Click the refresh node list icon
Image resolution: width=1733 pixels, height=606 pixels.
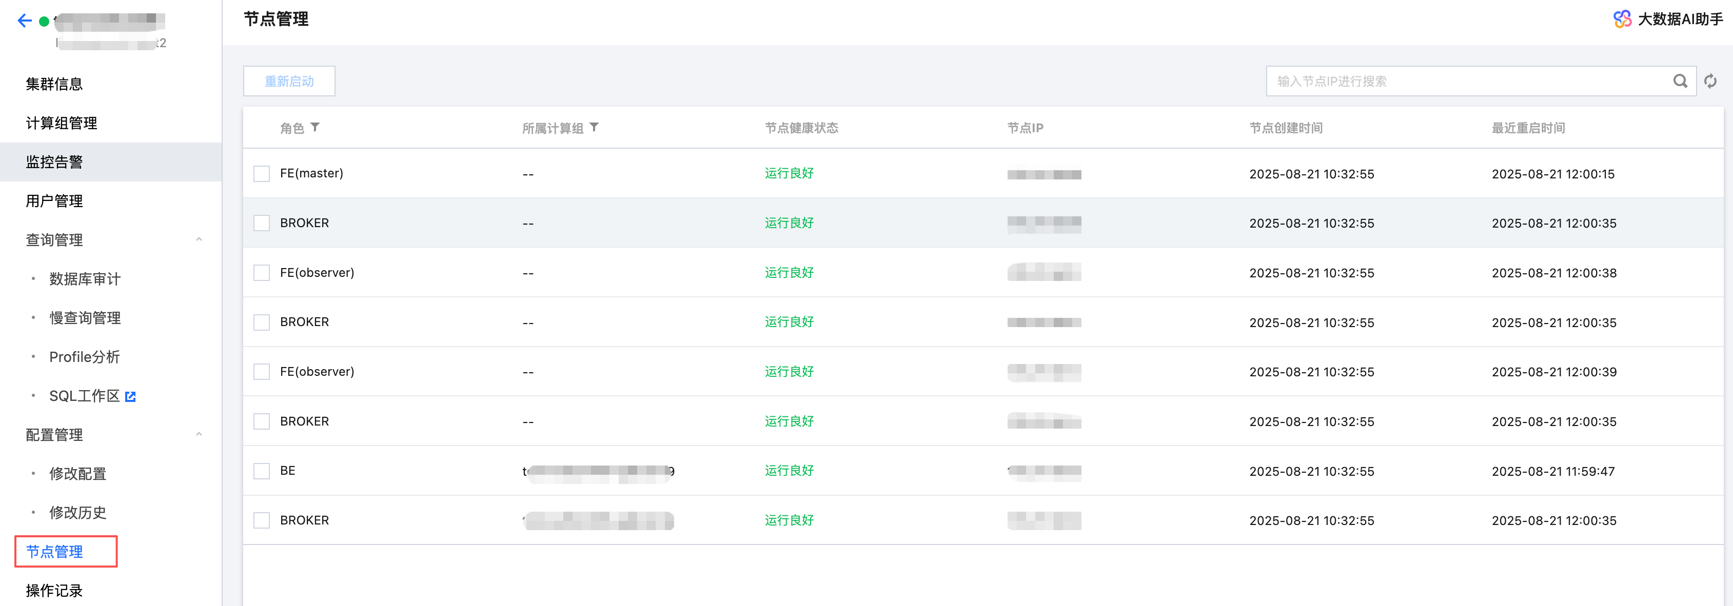1710,82
